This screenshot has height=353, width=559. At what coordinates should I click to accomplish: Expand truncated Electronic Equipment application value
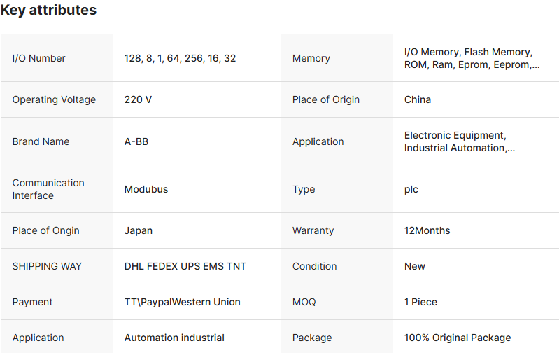click(x=460, y=141)
